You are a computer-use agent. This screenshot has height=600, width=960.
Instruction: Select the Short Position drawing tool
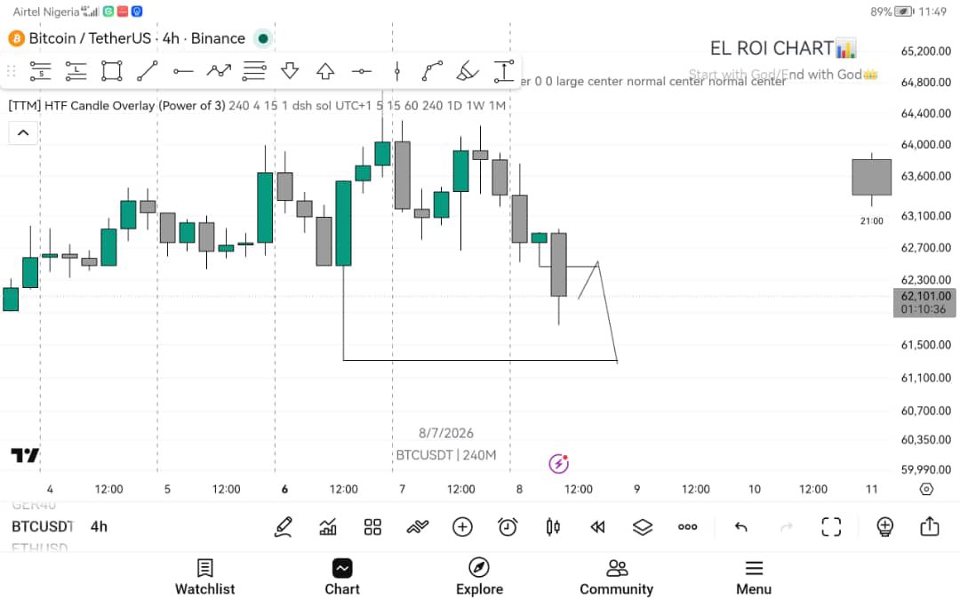click(x=40, y=71)
